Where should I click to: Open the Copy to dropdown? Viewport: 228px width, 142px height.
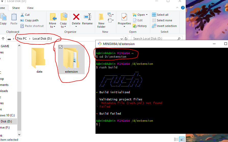point(64,20)
